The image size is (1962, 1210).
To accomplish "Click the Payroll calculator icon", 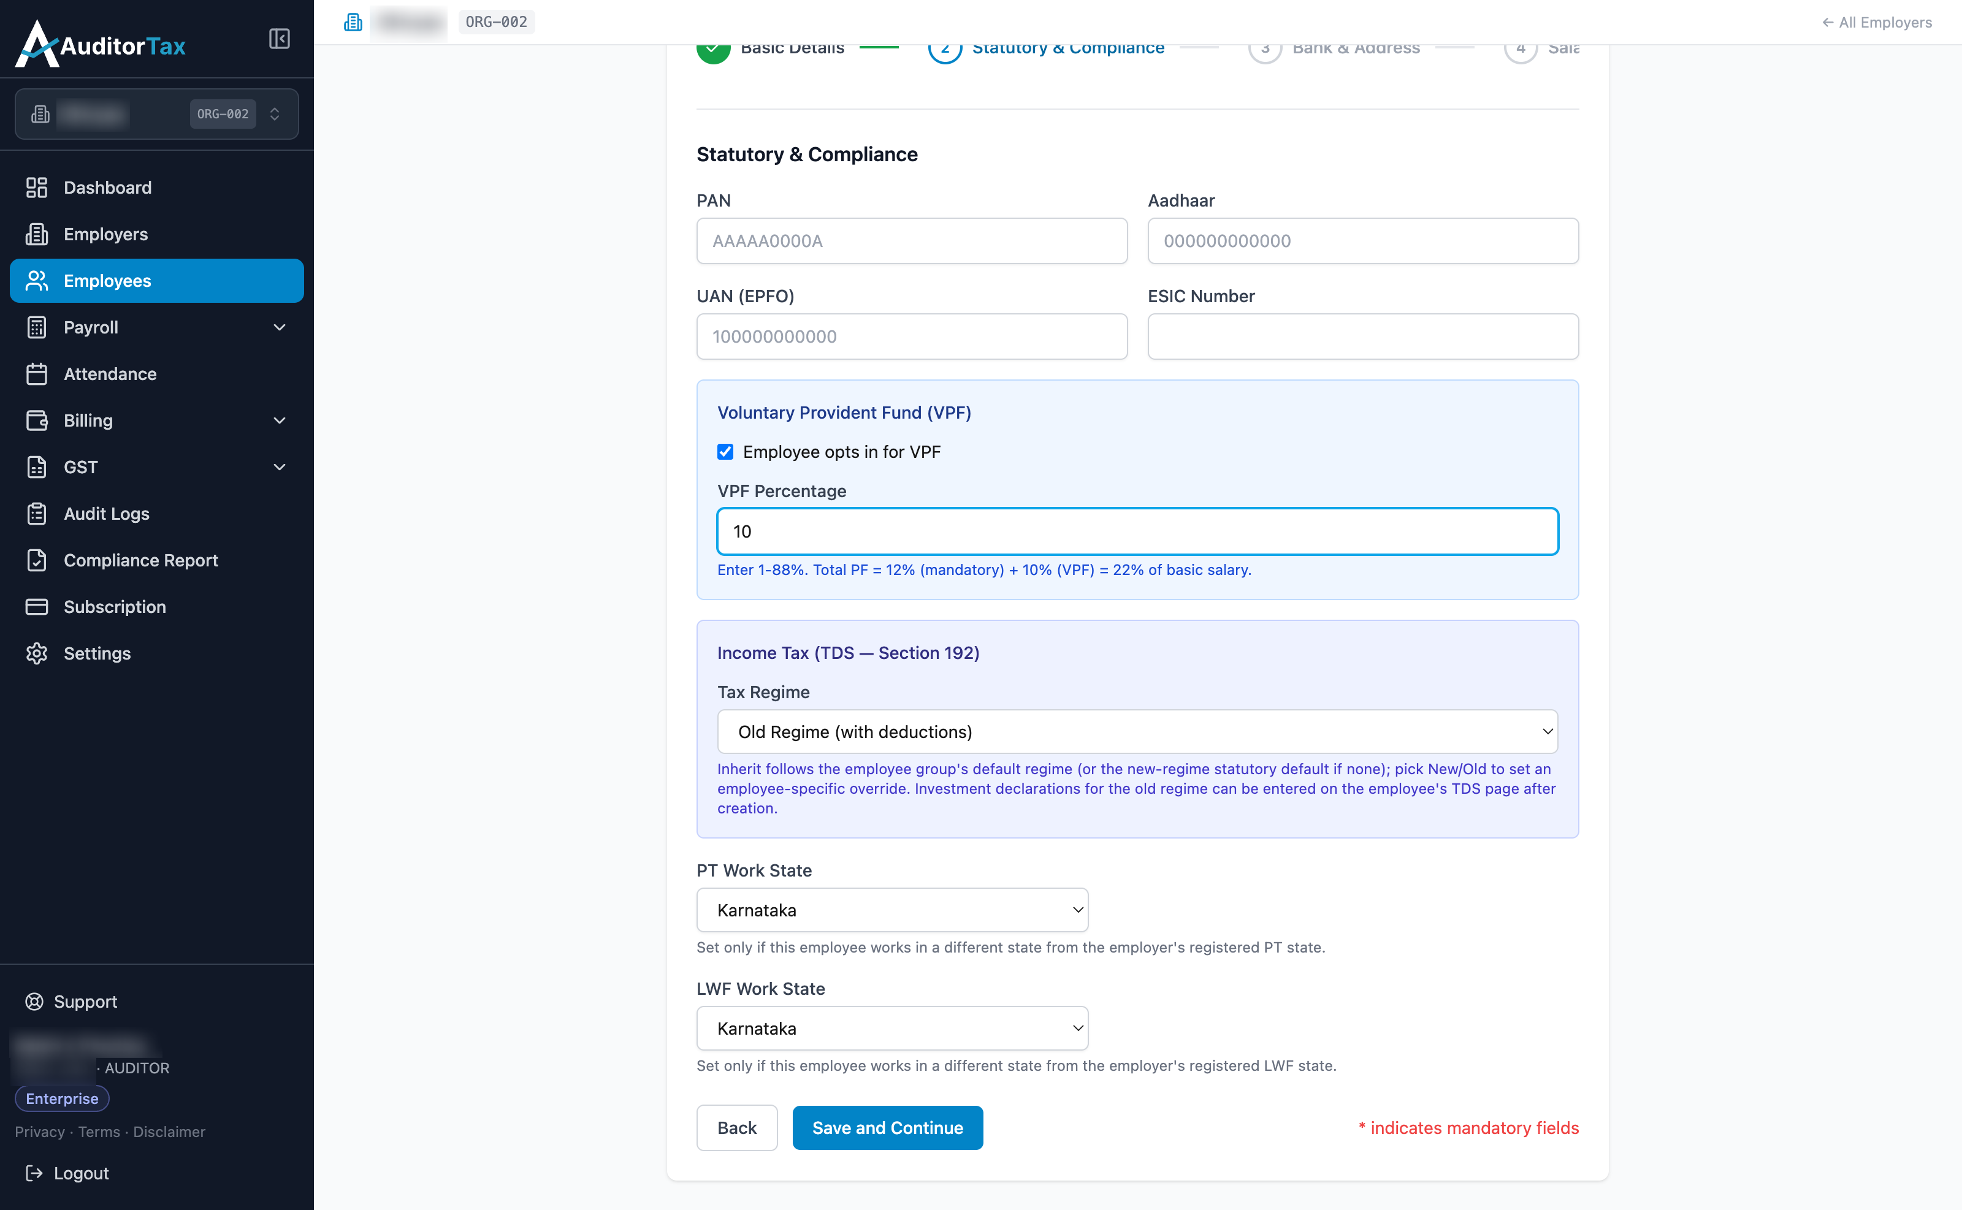I will (x=37, y=327).
